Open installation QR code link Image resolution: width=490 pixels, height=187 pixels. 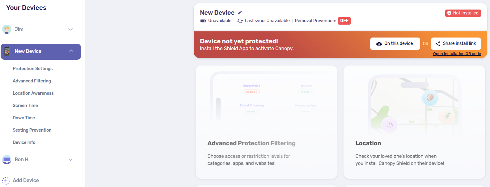click(x=457, y=54)
